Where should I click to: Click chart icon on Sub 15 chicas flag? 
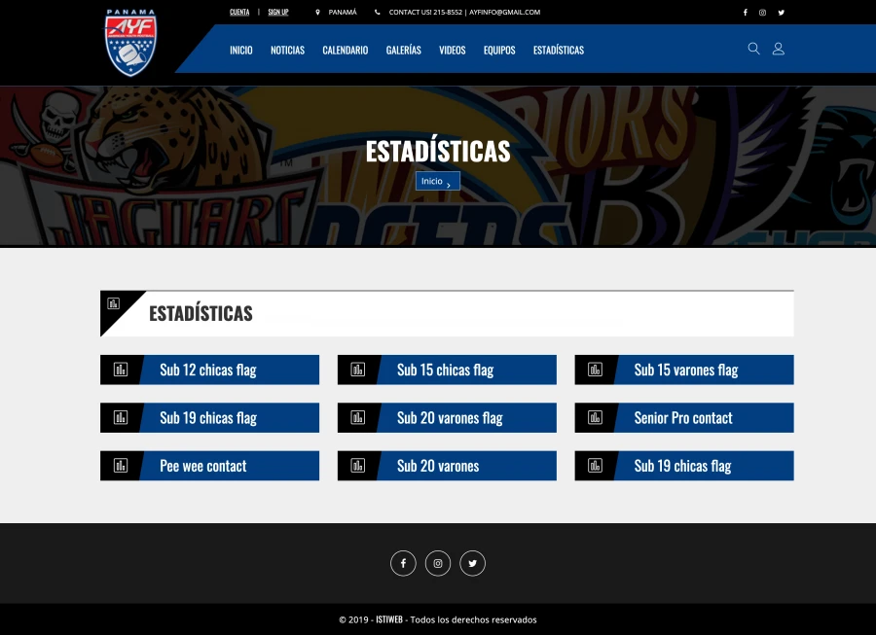pyautogui.click(x=358, y=370)
